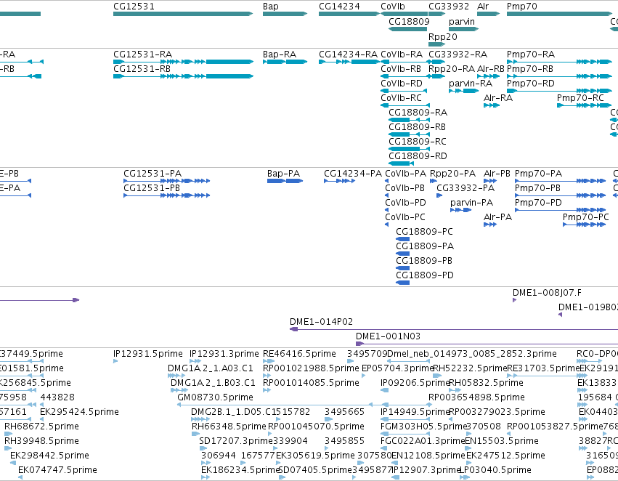Click transcript CG18809-RC
The height and width of the screenshot is (481, 618).
pyautogui.click(x=418, y=142)
